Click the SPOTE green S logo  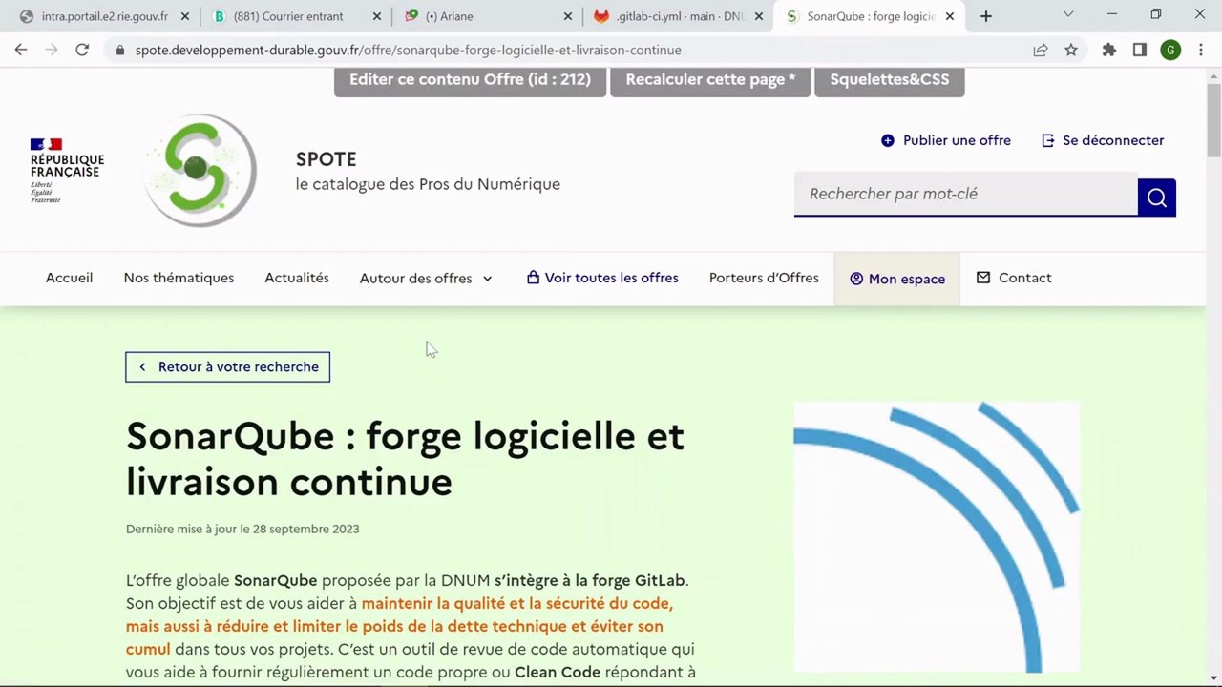[x=200, y=171]
